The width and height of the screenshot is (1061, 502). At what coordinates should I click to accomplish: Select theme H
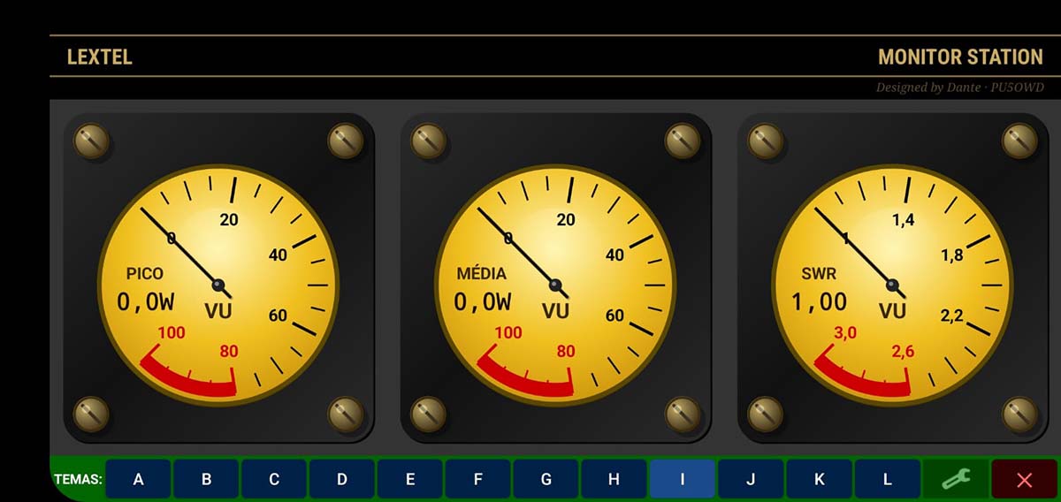(614, 479)
